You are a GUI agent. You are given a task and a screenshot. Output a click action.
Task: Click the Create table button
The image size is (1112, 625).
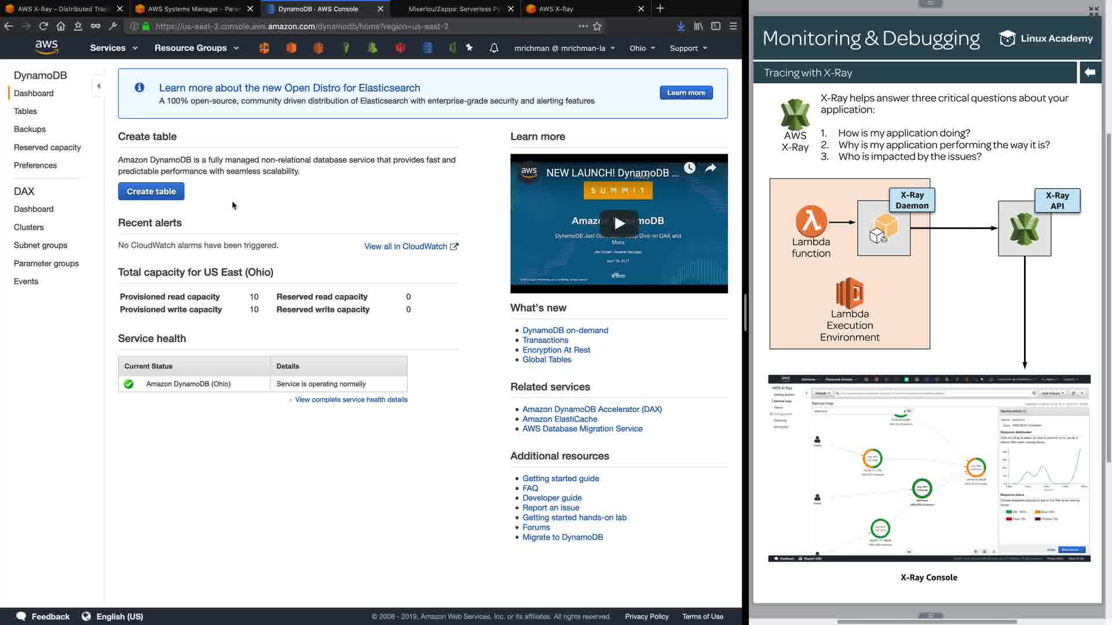[x=151, y=192]
